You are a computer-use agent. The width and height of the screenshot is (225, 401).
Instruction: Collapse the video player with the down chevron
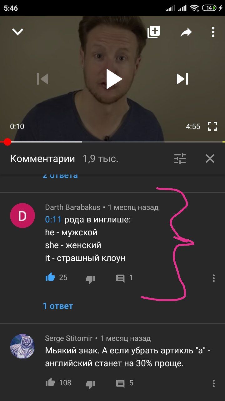coord(17,32)
